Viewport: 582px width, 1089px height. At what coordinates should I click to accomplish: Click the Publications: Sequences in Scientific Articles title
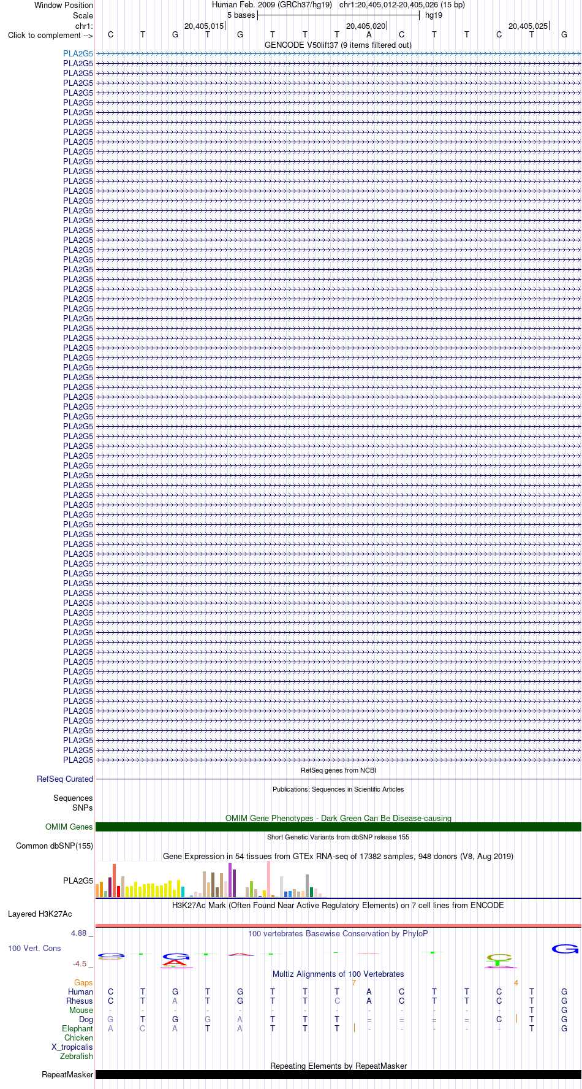(x=338, y=789)
